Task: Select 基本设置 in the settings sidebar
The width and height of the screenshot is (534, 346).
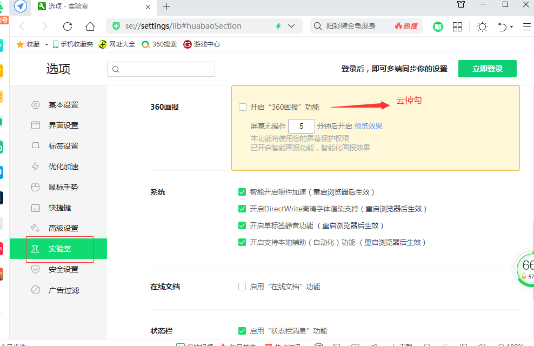Action: tap(63, 105)
